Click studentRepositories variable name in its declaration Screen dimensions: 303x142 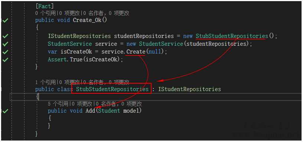click(x=144, y=36)
